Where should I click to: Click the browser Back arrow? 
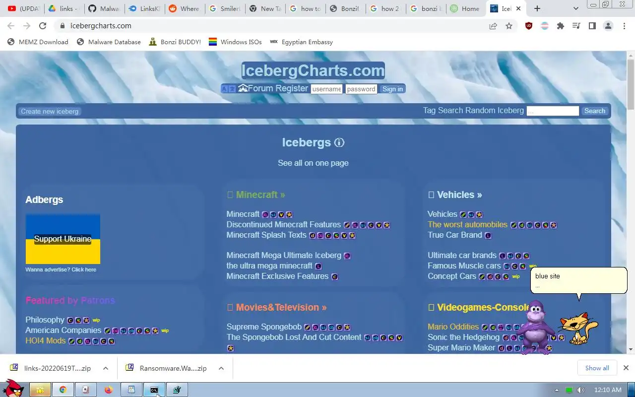tap(11, 26)
